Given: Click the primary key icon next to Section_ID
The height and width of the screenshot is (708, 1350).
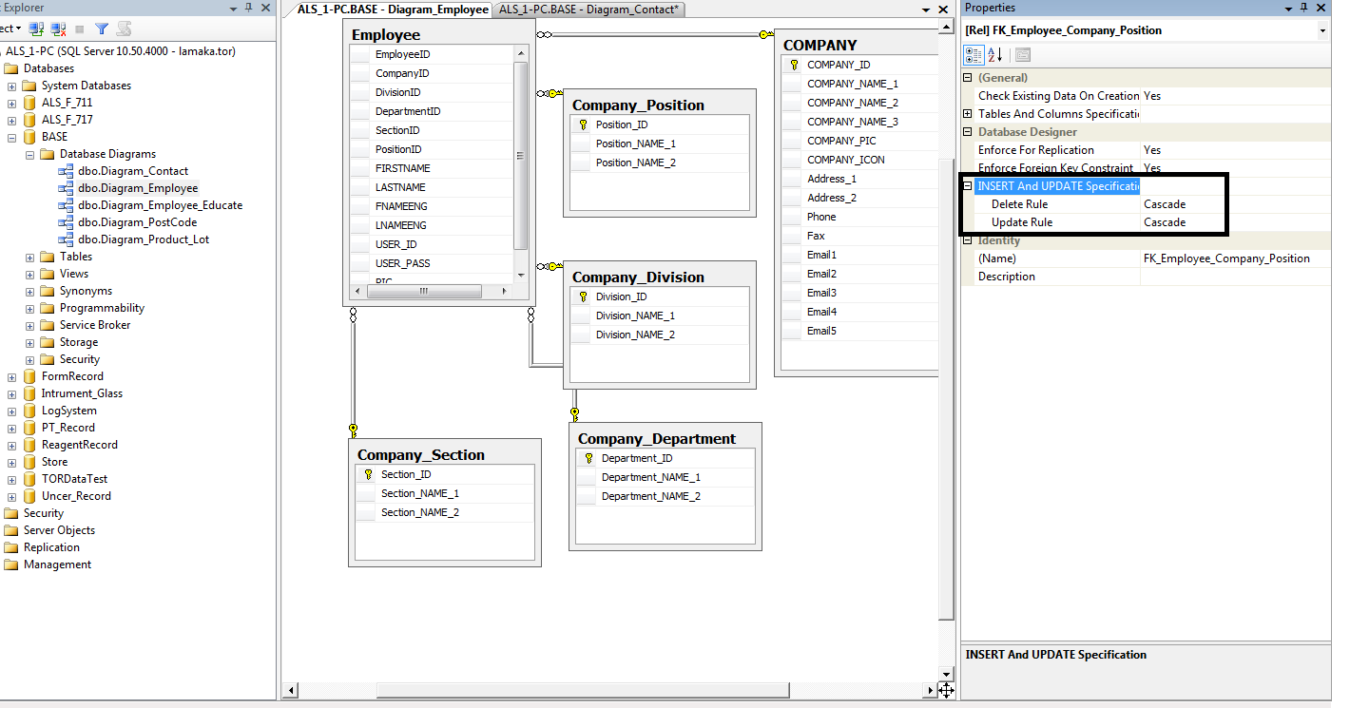Looking at the screenshot, I should tap(368, 474).
